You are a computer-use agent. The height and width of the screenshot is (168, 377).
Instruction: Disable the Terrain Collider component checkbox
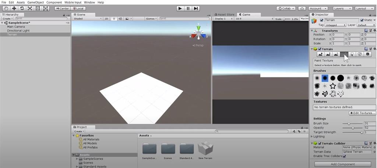pos(320,143)
